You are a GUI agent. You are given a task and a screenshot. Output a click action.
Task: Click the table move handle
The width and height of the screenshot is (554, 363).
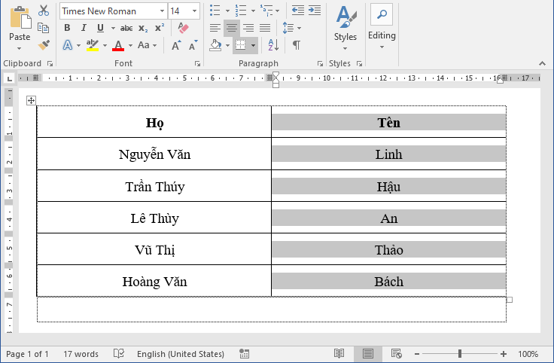click(x=31, y=100)
